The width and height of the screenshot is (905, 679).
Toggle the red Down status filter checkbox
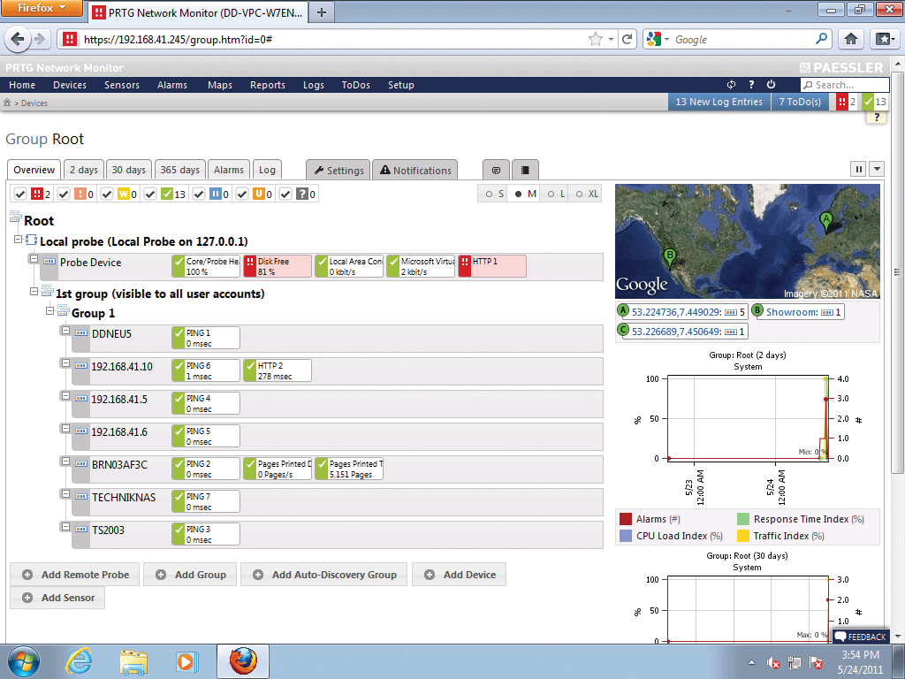20,194
